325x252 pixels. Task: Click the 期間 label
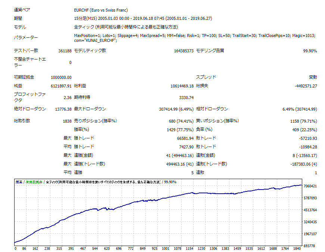coord(18,18)
